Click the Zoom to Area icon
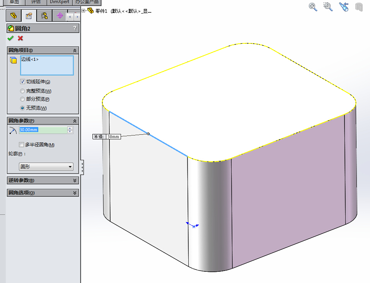370x283 pixels. click(328, 7)
